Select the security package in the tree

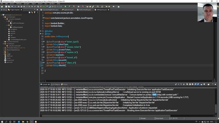click(13, 31)
